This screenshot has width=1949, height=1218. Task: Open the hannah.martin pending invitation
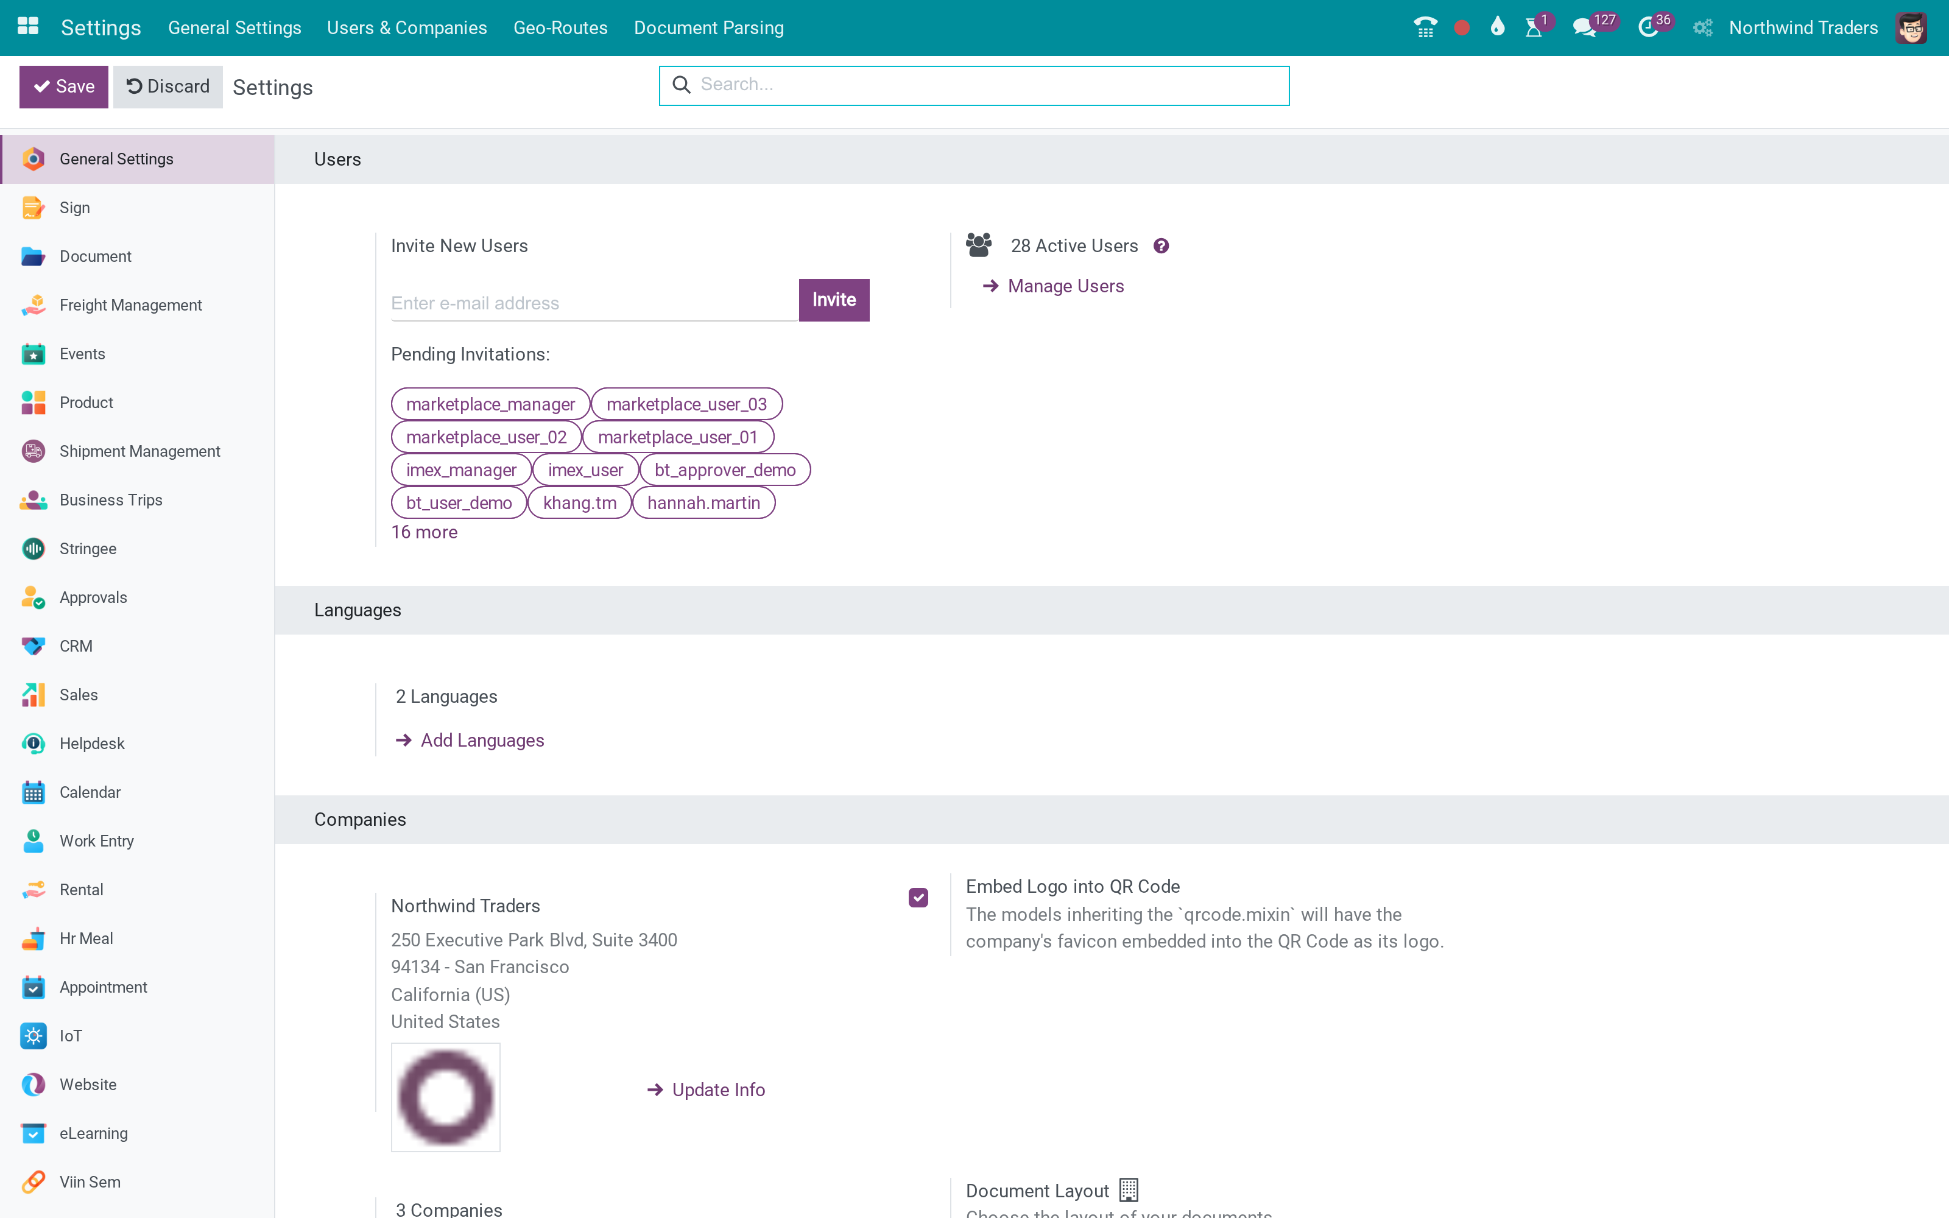[x=704, y=502]
